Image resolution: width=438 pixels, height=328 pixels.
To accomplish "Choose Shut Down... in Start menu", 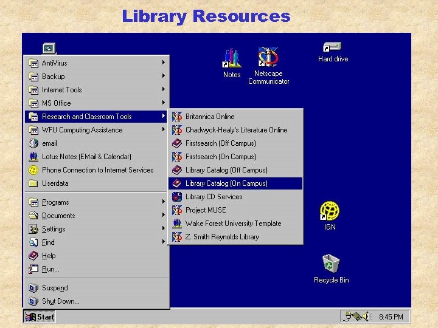I will 97,301.
